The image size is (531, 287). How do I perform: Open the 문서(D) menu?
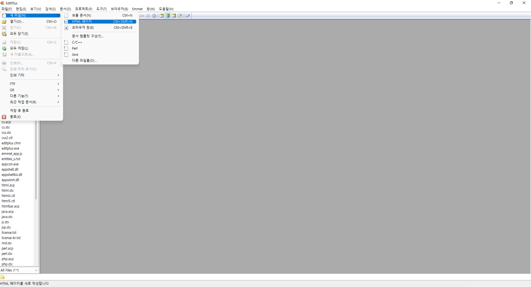point(65,9)
